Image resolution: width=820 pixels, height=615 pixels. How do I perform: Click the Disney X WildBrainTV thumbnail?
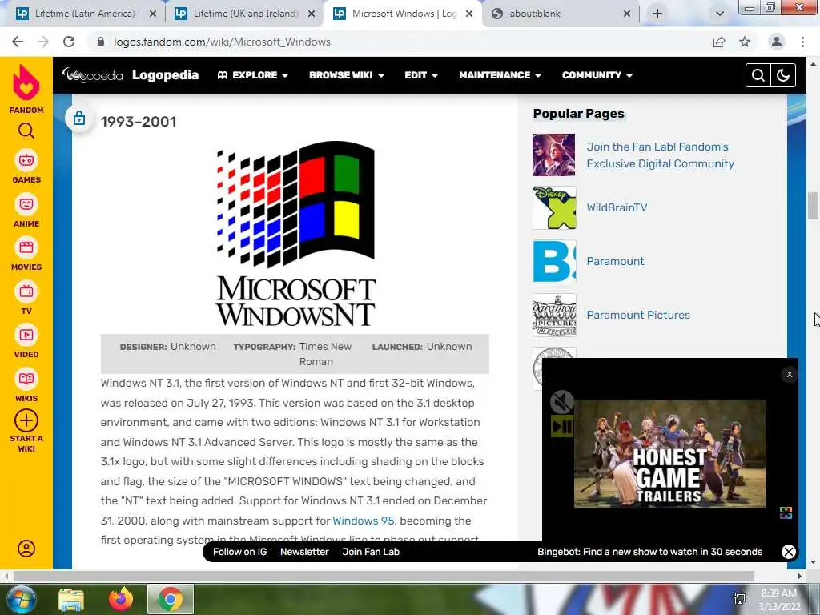click(554, 207)
